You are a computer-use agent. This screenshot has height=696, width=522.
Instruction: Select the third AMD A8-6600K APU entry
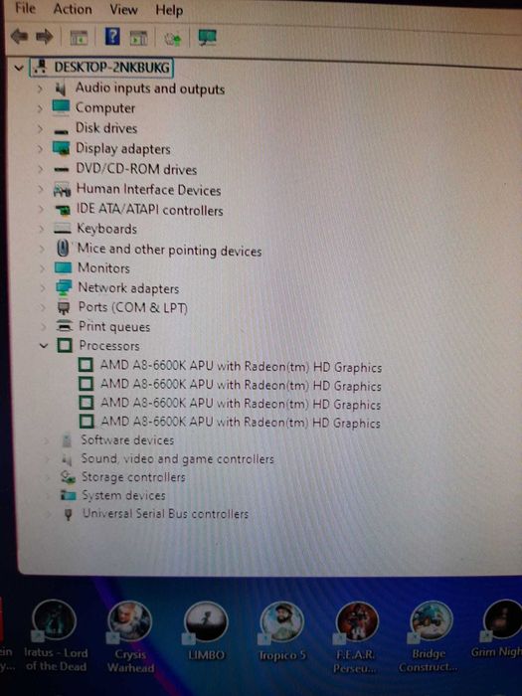(241, 404)
